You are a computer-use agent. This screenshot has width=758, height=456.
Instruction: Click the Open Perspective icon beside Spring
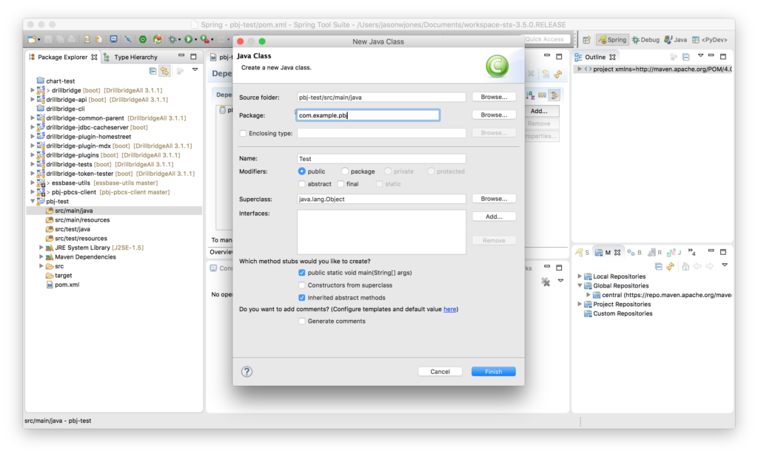pyautogui.click(x=586, y=39)
